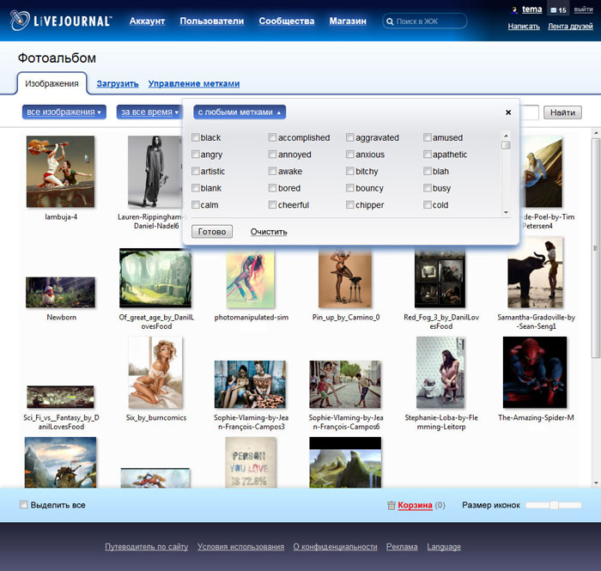601x571 pixels.
Task: Close the tag filter popup
Action: pos(508,112)
